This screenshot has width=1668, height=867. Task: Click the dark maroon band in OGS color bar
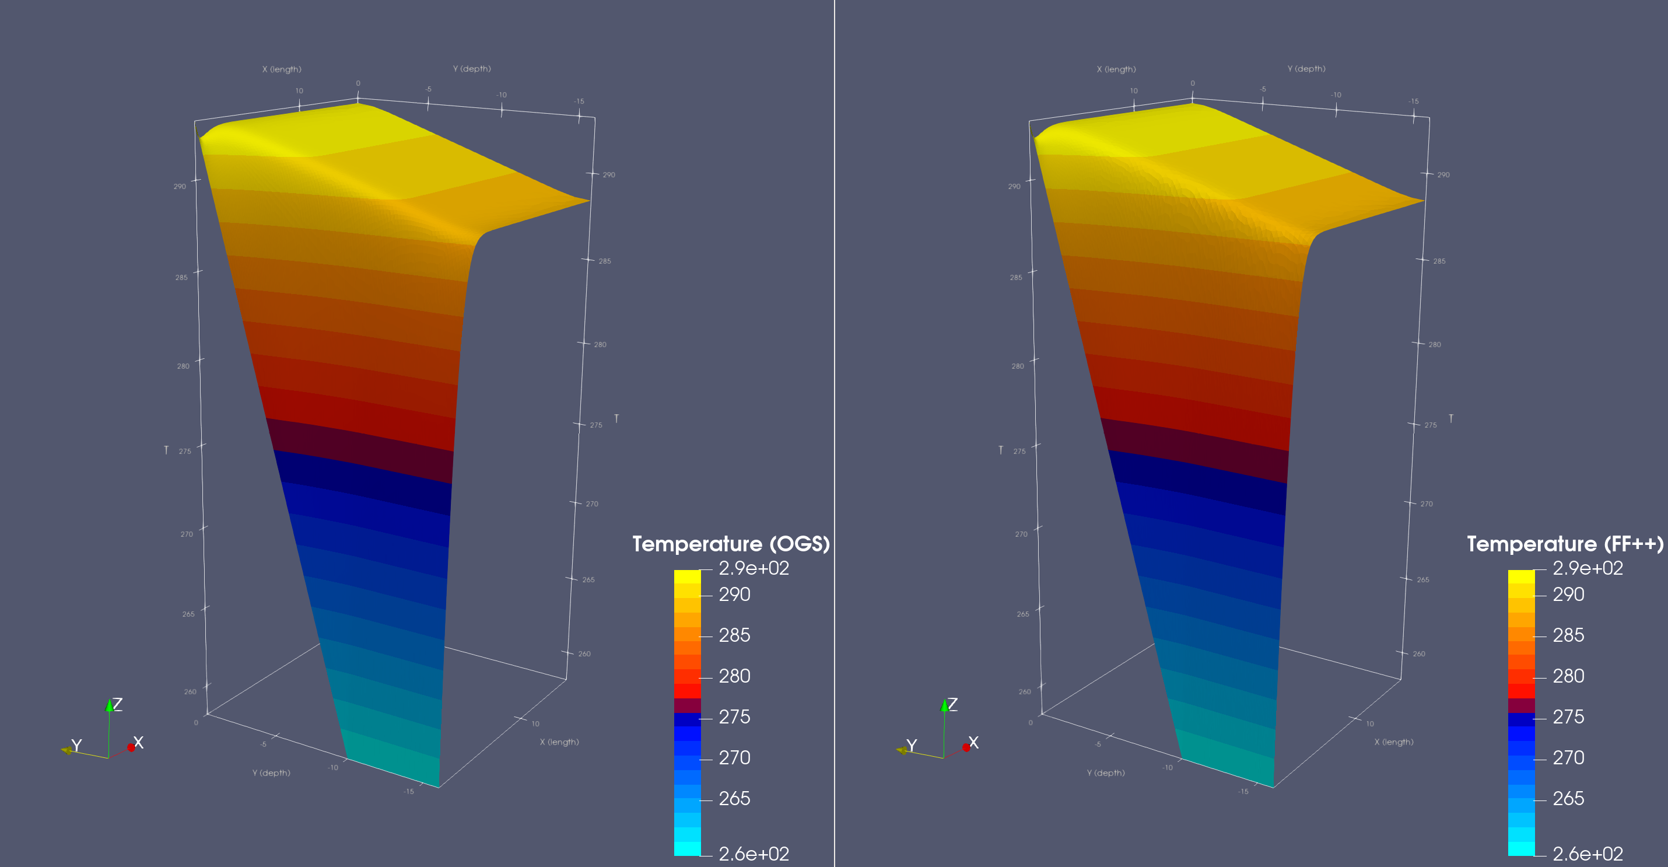(687, 705)
